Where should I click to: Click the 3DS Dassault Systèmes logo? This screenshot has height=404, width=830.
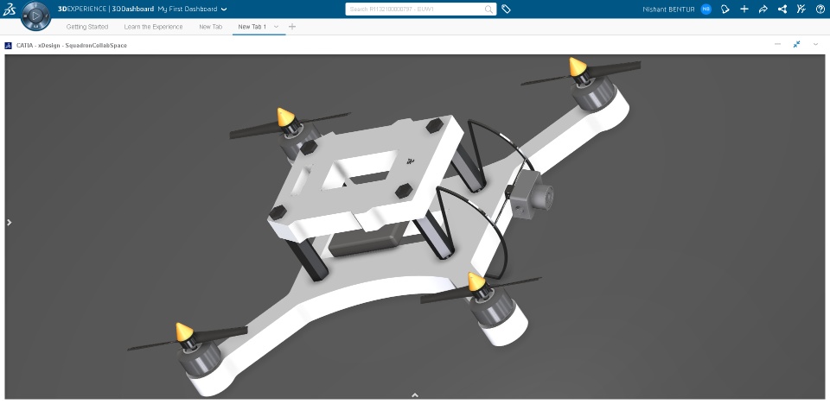(x=10, y=9)
